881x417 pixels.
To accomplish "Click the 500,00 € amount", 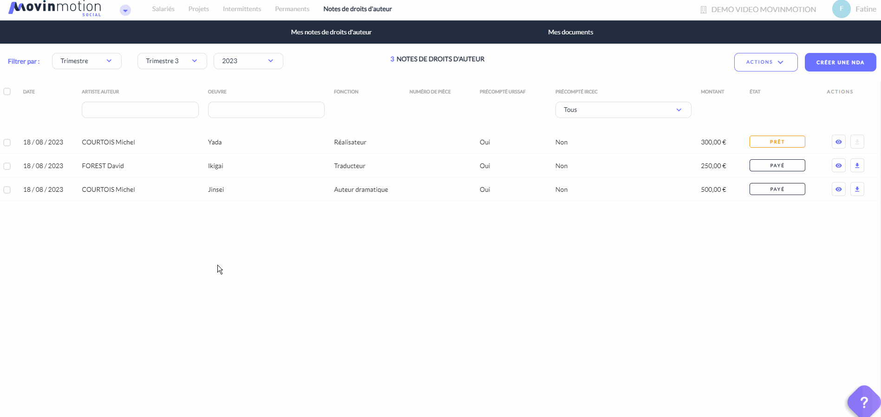I will pos(713,189).
